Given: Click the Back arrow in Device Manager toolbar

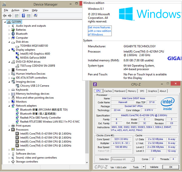Looking at the screenshot, I should [x=5, y=16].
